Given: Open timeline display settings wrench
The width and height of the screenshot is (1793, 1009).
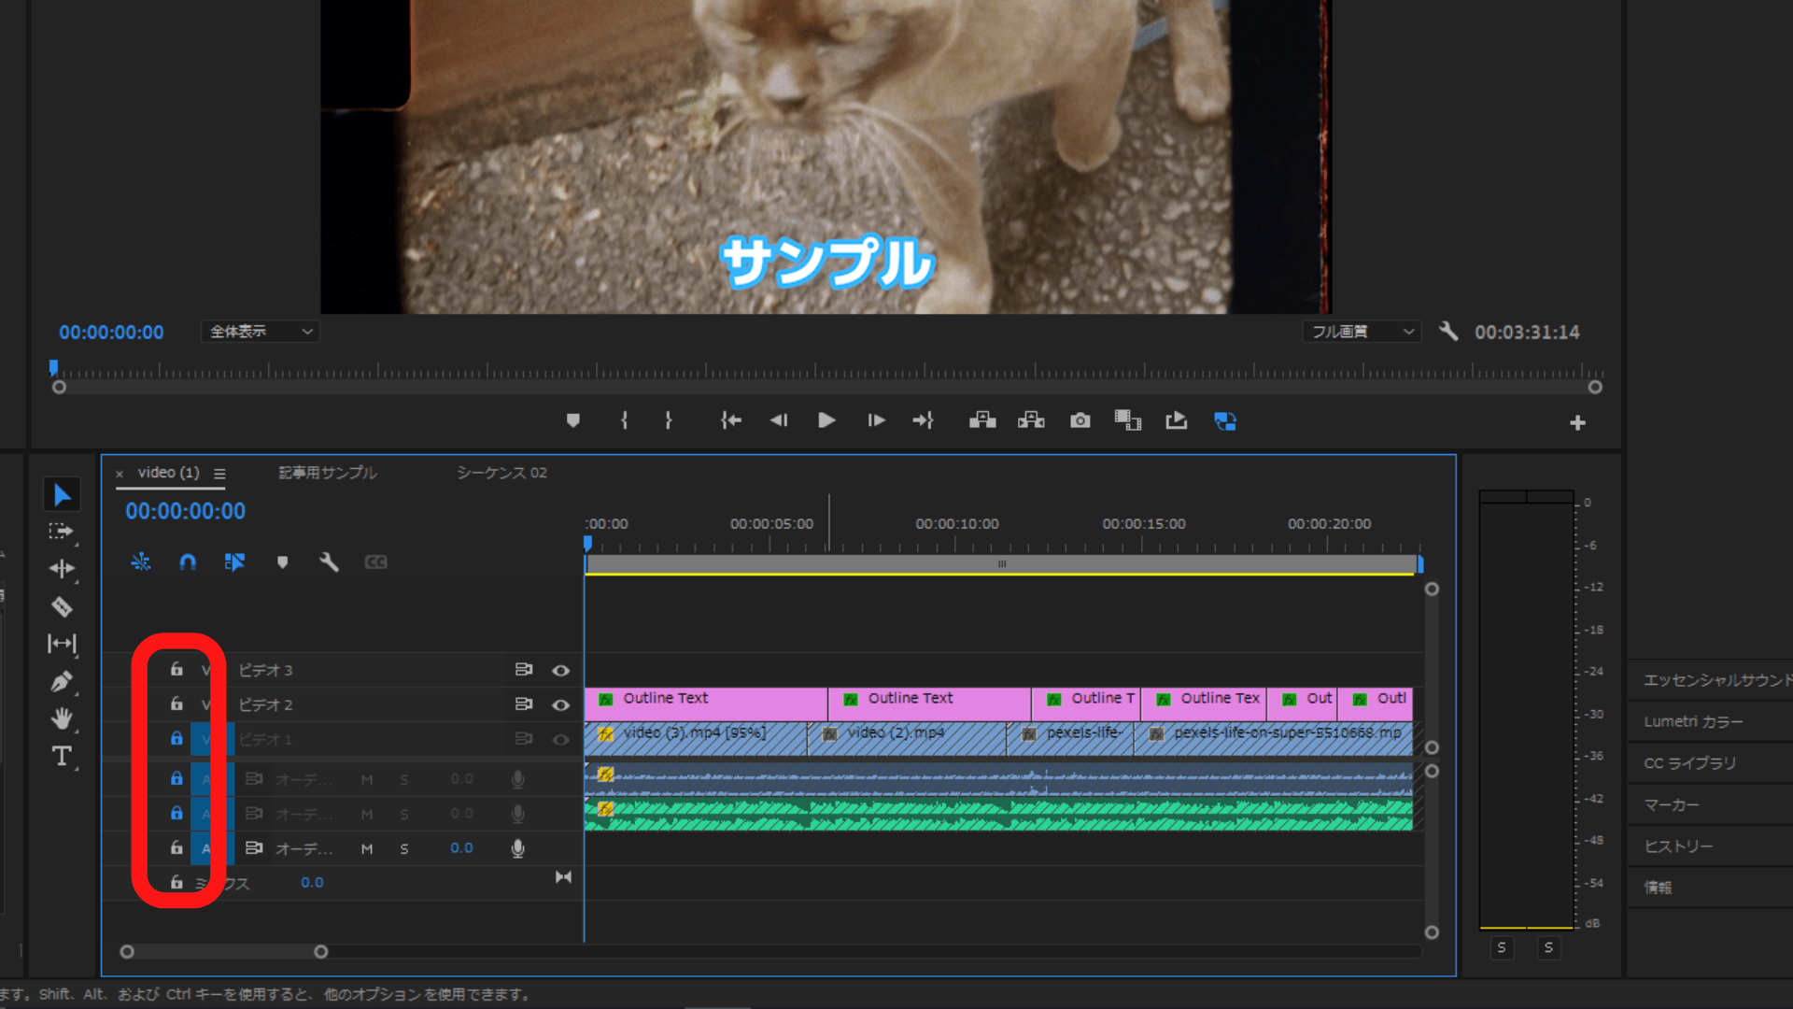Looking at the screenshot, I should (x=329, y=562).
